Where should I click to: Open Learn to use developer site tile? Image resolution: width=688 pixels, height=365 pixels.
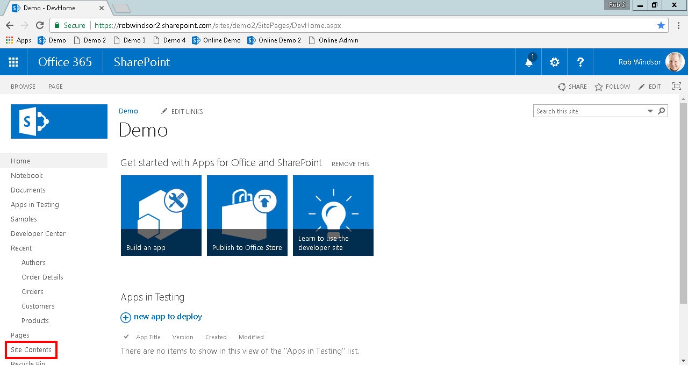point(333,216)
